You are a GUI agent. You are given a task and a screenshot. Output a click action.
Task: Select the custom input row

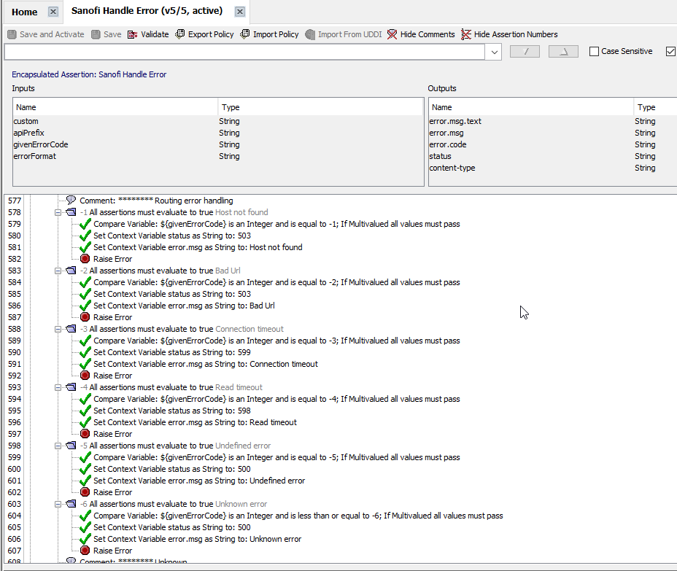pos(218,121)
